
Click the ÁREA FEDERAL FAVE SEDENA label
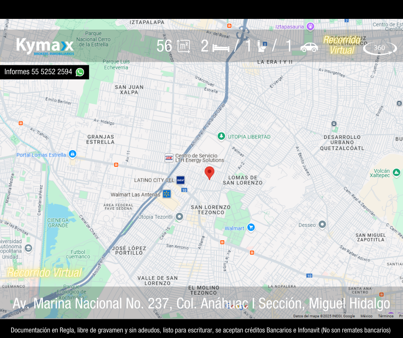[118, 207]
